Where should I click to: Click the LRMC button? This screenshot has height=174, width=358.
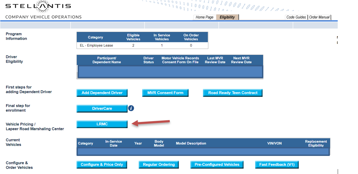102,124
